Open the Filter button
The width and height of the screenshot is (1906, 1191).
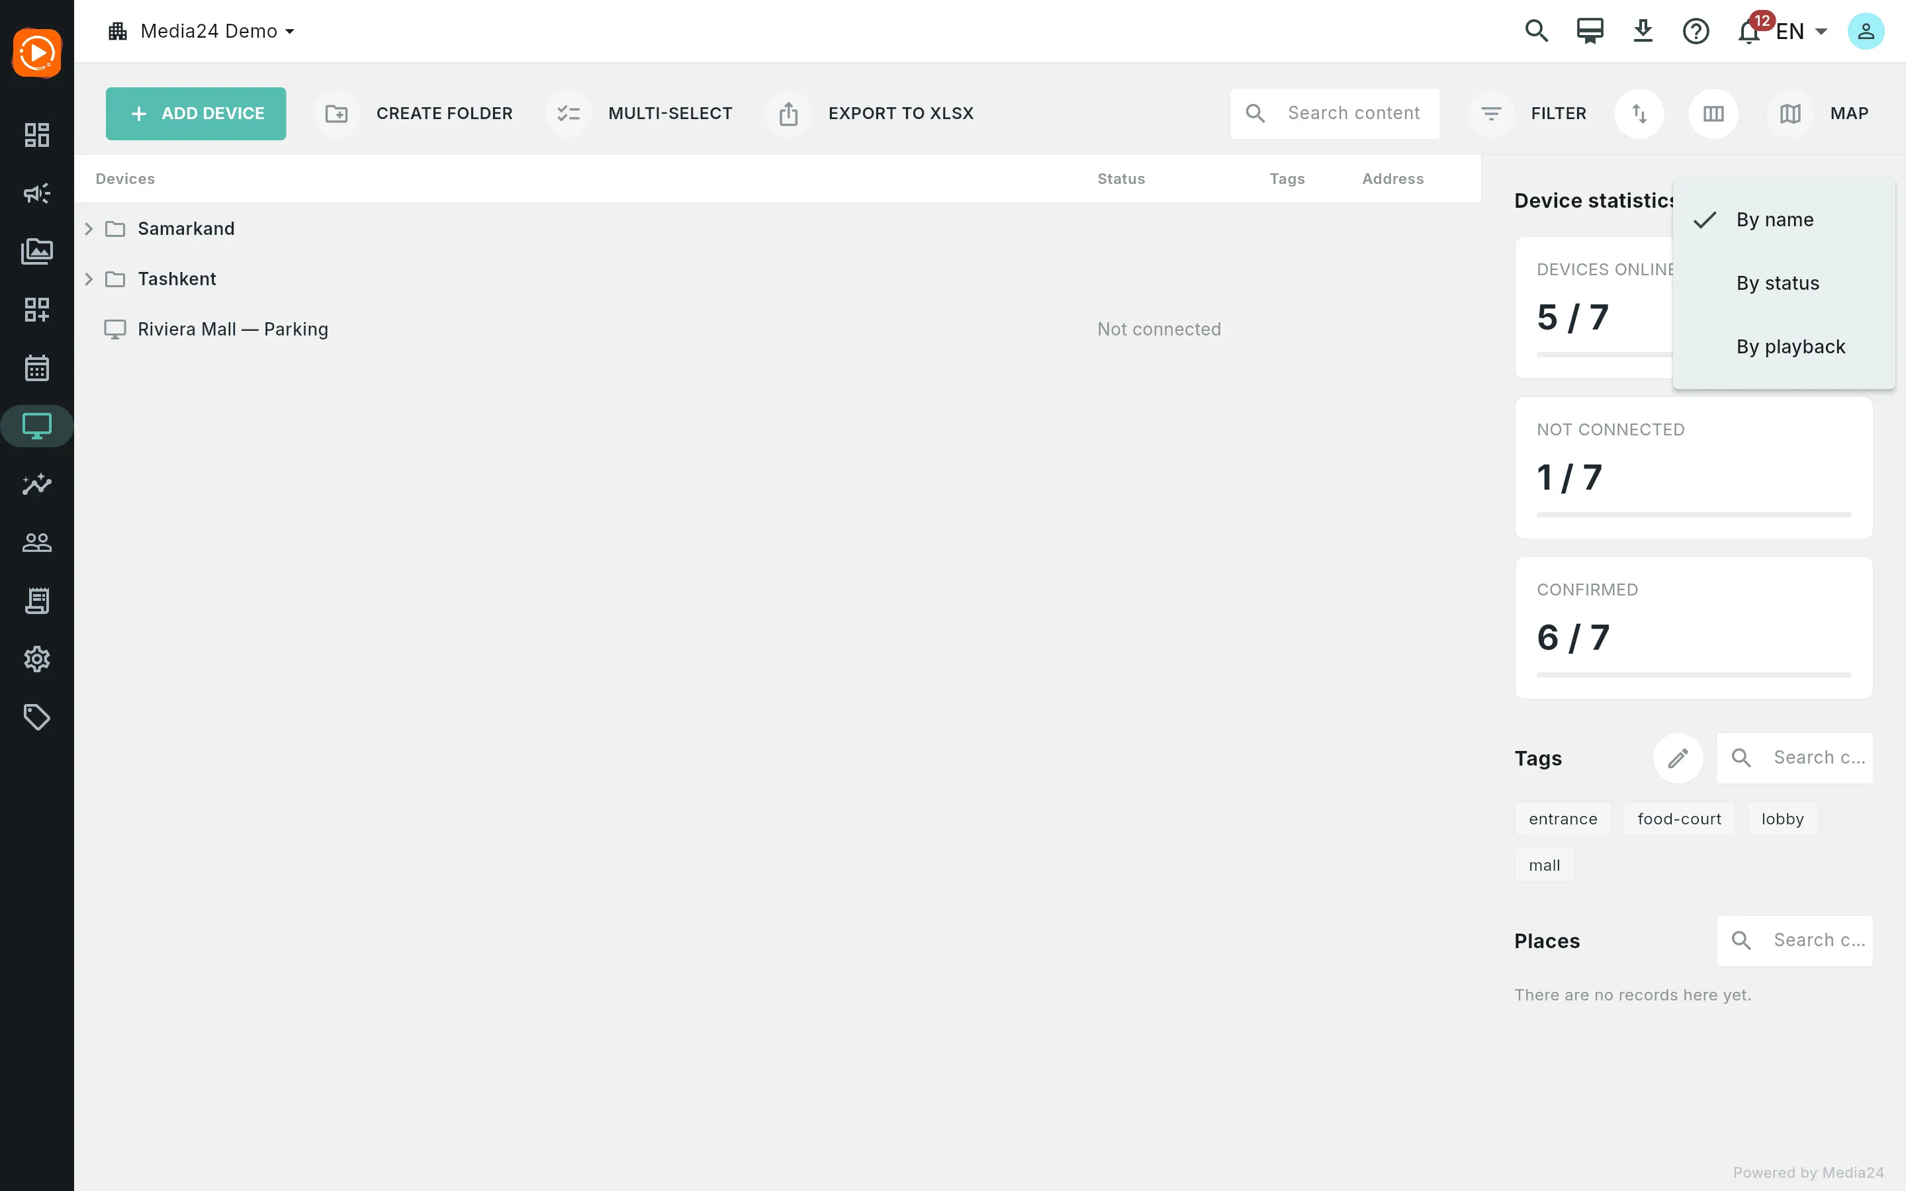coord(1529,113)
